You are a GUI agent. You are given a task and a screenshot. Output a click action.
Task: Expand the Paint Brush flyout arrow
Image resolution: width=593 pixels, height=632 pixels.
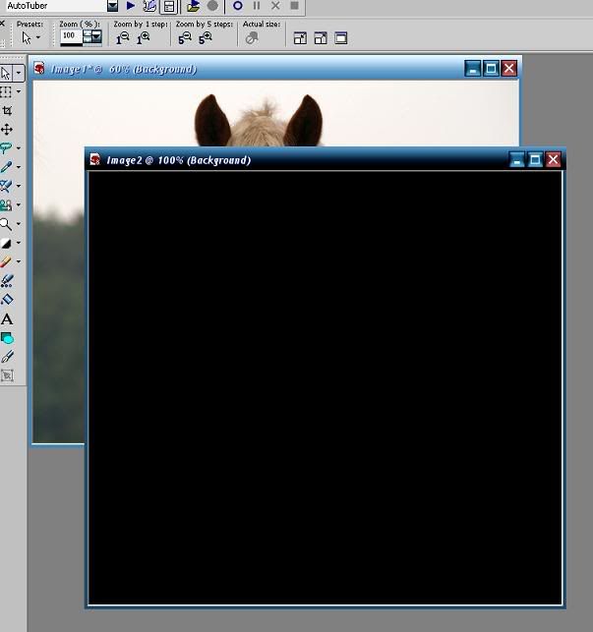(x=19, y=186)
